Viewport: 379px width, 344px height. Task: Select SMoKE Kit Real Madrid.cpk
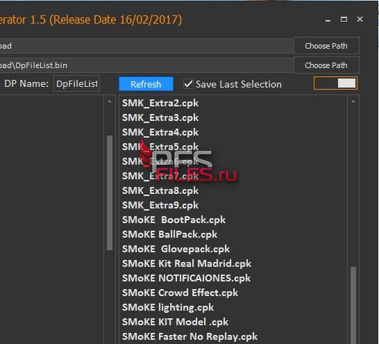click(187, 263)
